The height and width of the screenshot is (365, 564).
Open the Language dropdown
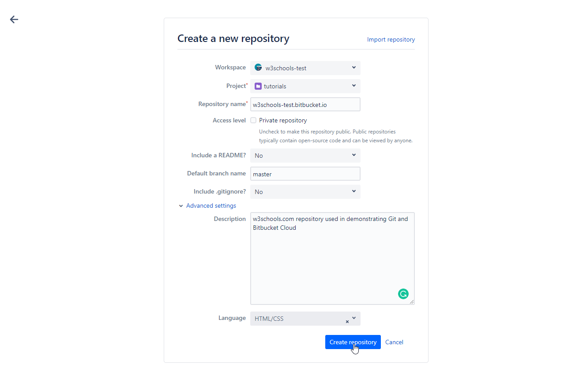click(354, 318)
